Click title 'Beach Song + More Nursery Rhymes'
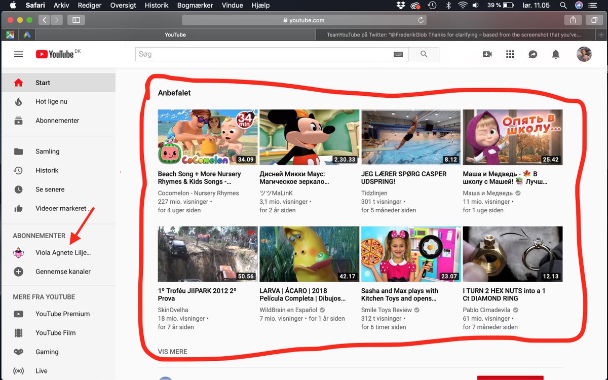Viewport: 608px width, 380px height. [200, 178]
